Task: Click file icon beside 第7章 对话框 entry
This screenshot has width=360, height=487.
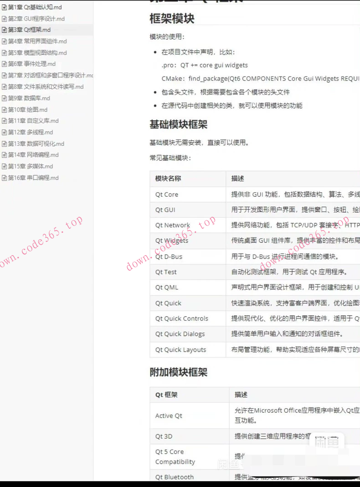Action: coord(5,76)
